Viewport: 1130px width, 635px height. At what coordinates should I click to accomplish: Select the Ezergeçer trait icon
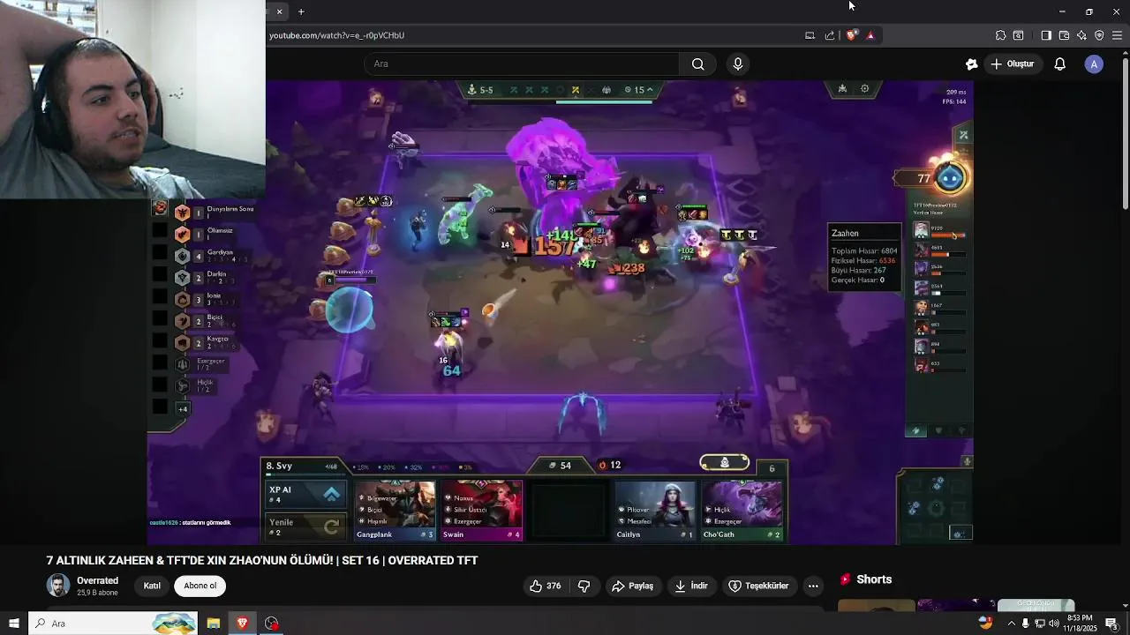click(x=182, y=364)
